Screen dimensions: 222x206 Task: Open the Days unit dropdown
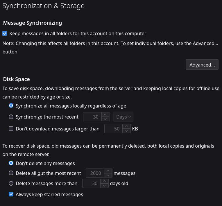(x=123, y=117)
